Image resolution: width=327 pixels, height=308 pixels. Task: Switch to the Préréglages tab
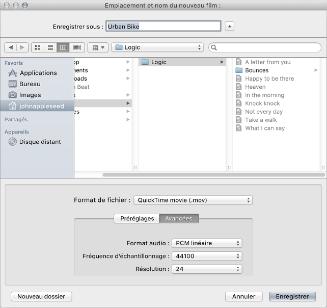[x=137, y=218]
